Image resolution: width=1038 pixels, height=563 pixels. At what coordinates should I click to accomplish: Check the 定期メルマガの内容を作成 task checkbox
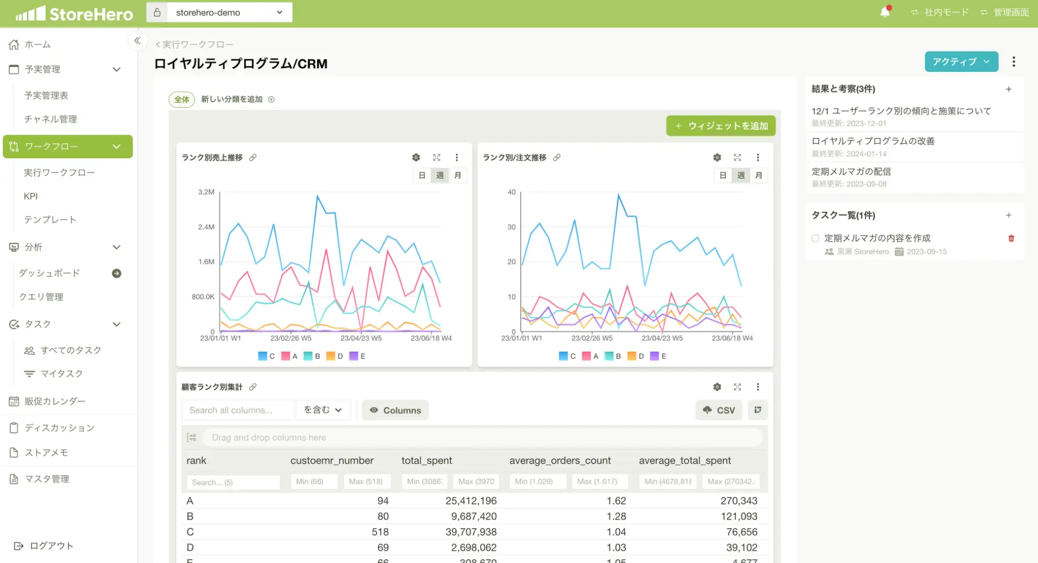tap(815, 238)
